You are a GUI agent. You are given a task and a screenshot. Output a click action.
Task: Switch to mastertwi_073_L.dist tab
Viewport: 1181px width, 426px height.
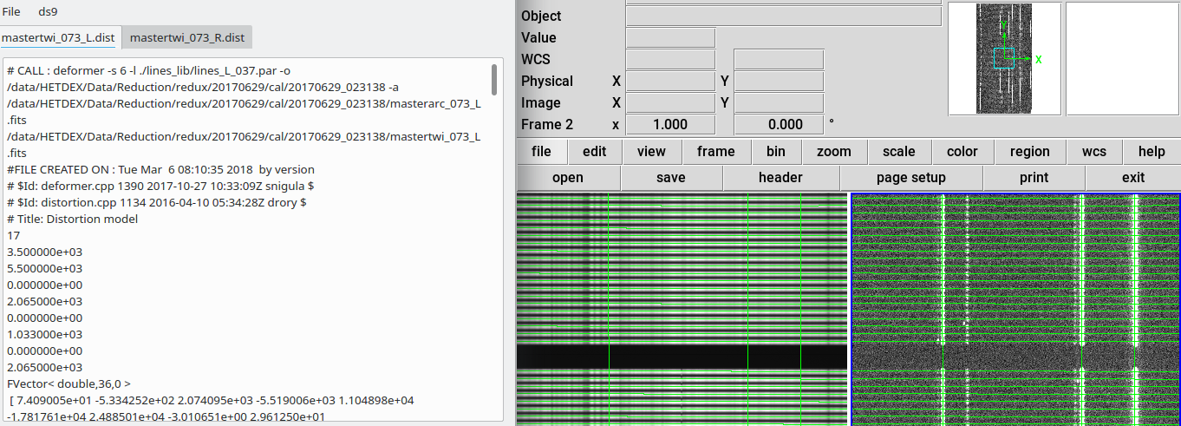click(x=58, y=37)
